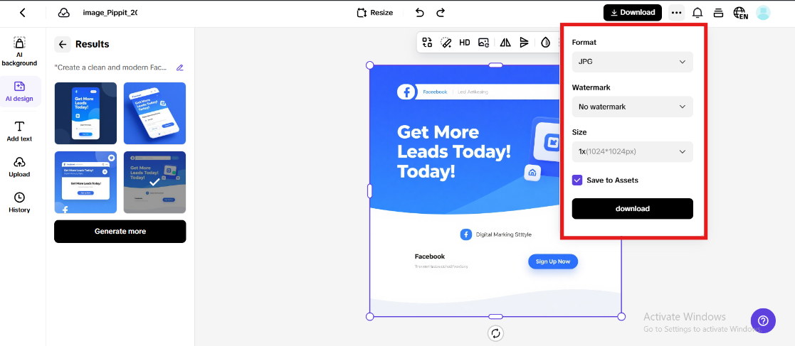Click the bottom-right corner handle of image
This screenshot has height=346, width=795.
point(621,317)
